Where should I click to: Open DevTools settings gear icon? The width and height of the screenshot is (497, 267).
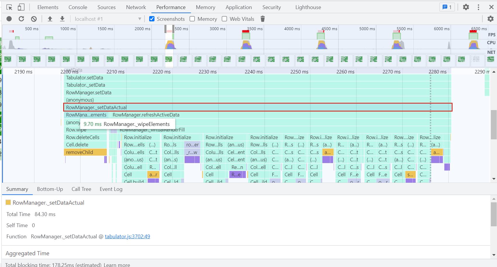[x=466, y=7]
